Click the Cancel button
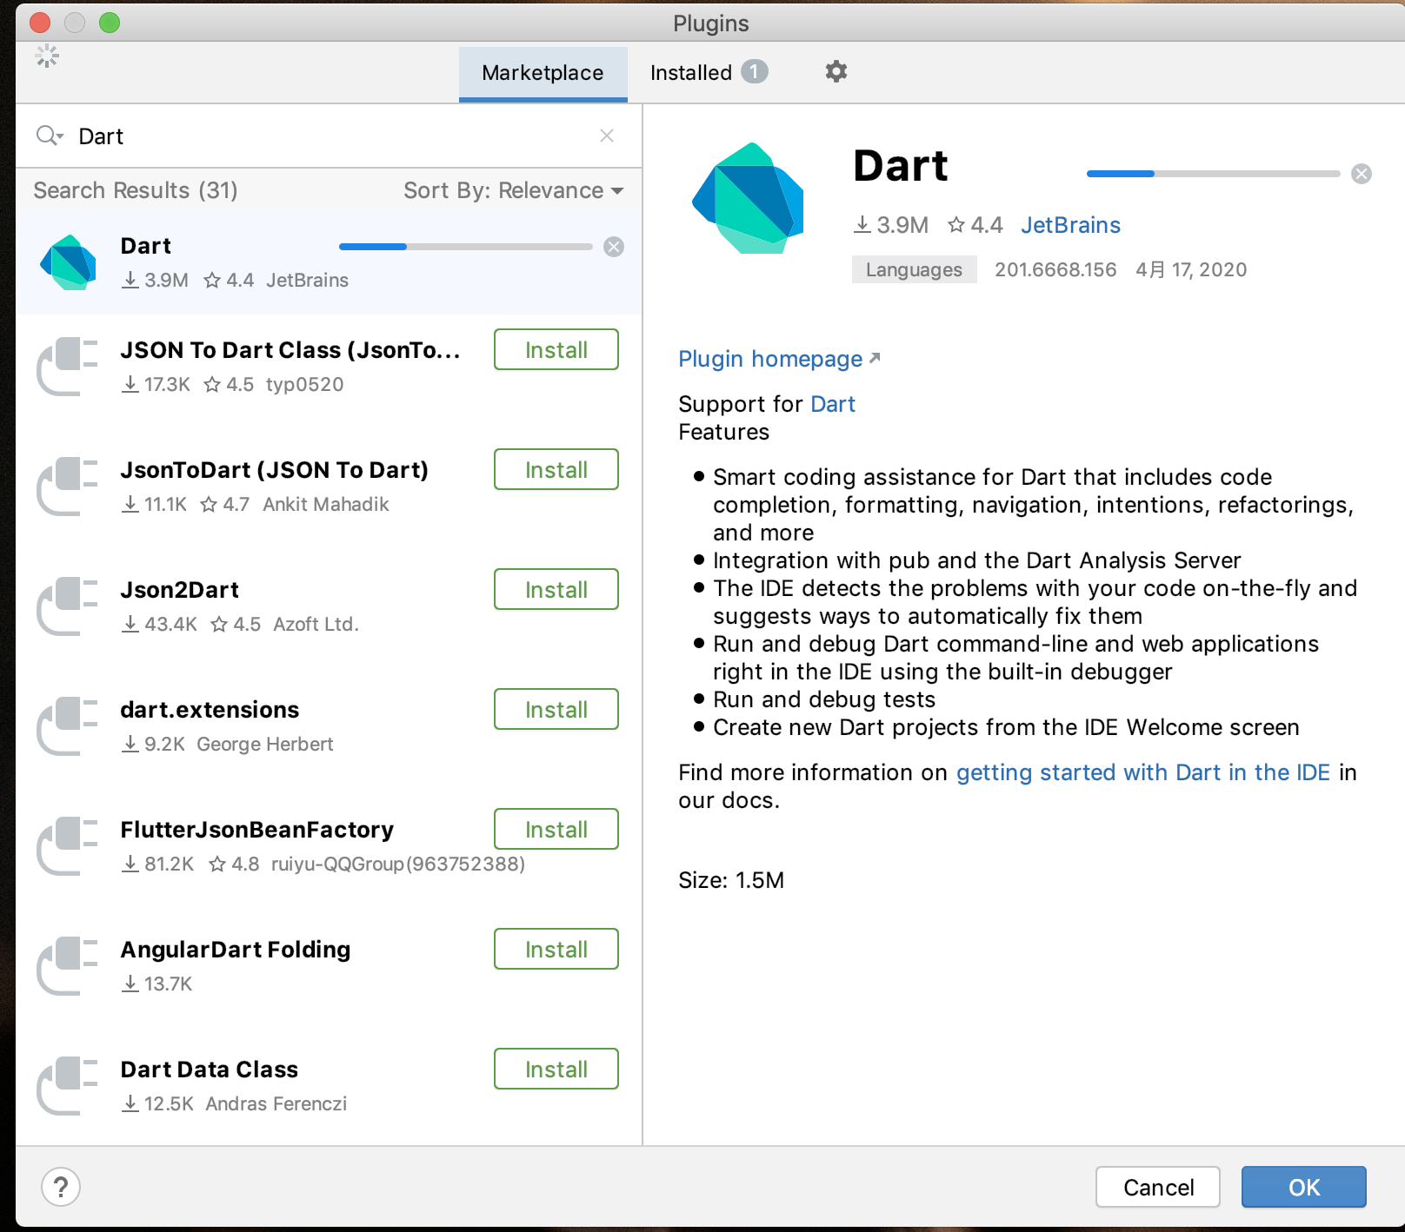The height and width of the screenshot is (1232, 1405). coord(1158,1187)
